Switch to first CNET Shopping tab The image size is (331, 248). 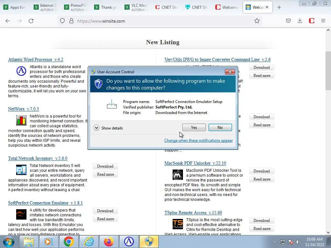[x=167, y=7]
